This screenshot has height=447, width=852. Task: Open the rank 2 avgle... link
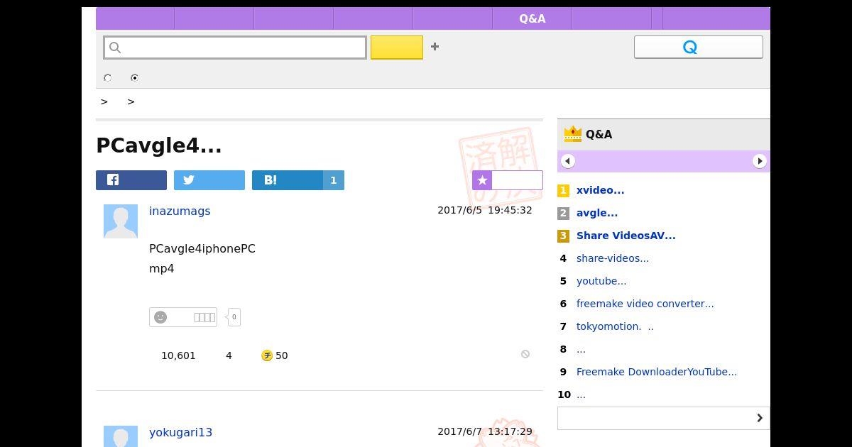click(x=597, y=213)
